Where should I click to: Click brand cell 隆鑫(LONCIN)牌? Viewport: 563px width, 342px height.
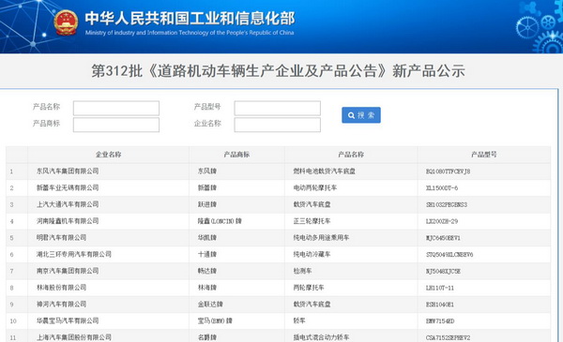pos(220,221)
